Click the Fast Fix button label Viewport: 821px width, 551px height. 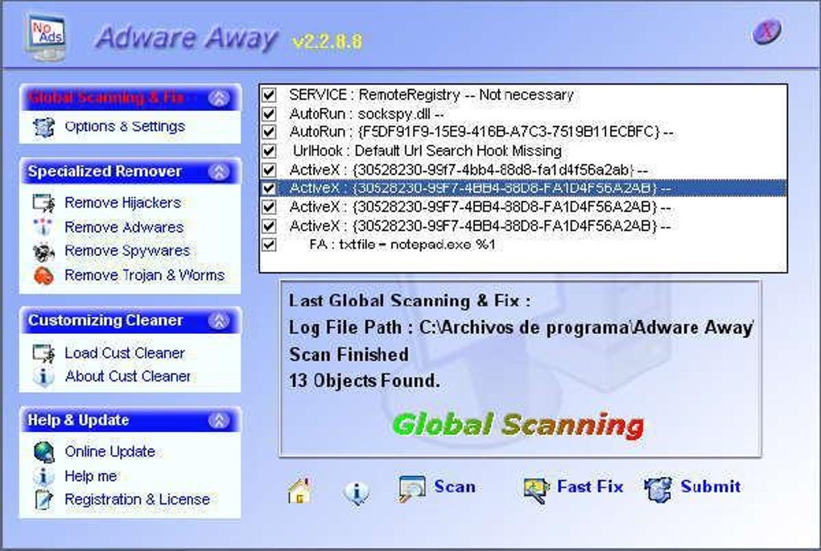tap(590, 487)
